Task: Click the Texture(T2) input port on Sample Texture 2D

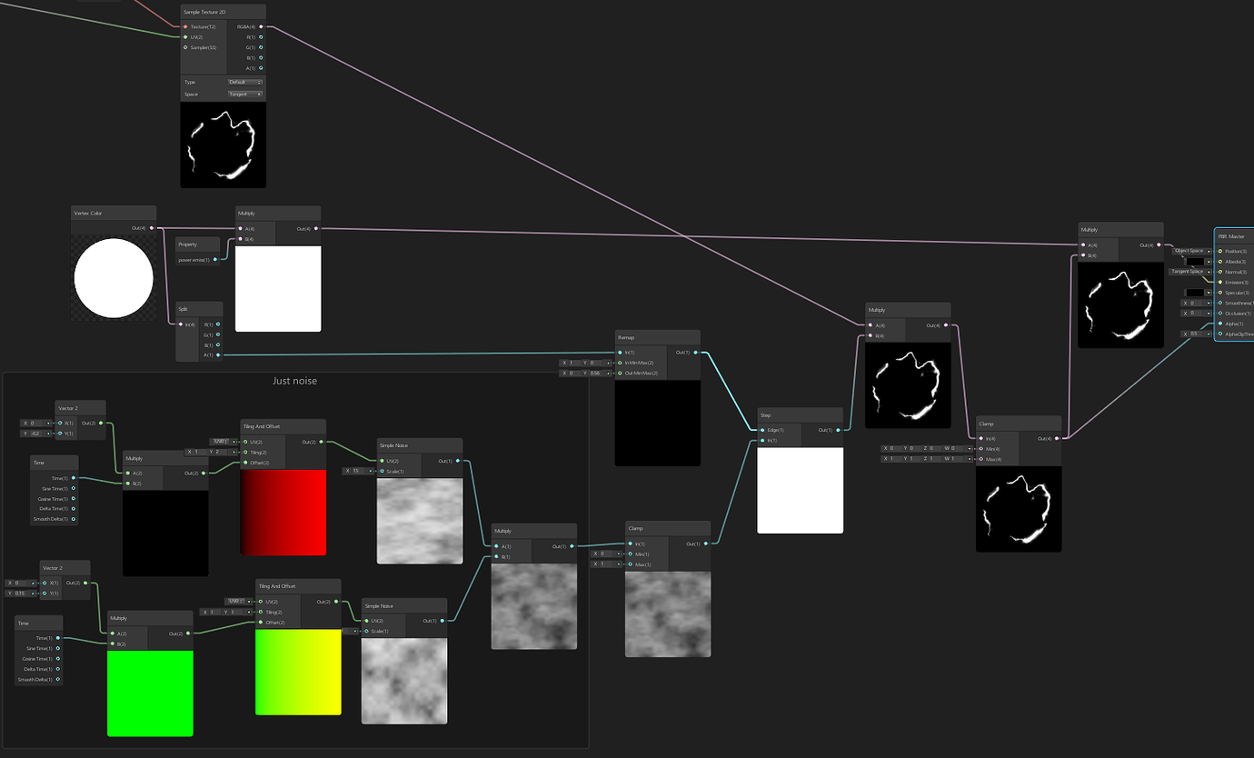Action: pyautogui.click(x=185, y=26)
